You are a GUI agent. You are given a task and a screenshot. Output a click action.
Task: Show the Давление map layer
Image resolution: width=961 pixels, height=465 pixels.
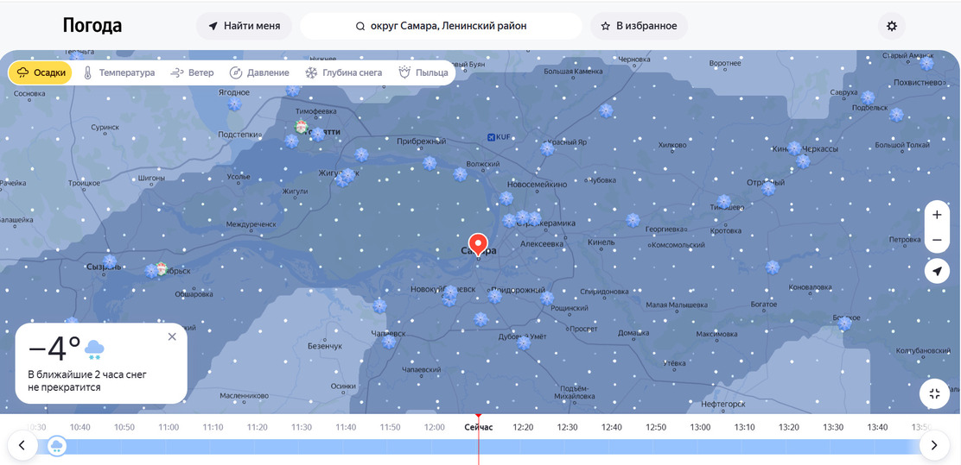[x=259, y=72]
